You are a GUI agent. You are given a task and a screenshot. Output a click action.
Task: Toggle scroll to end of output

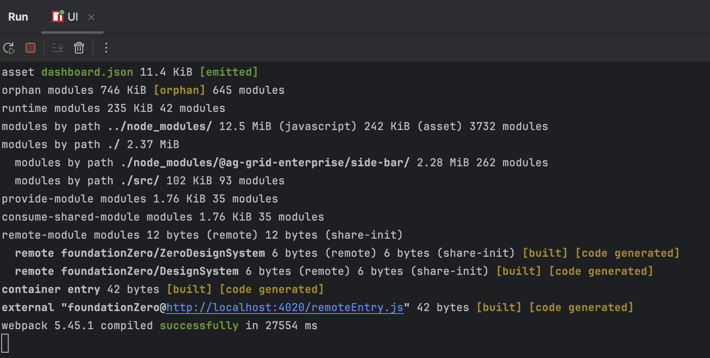[x=58, y=48]
